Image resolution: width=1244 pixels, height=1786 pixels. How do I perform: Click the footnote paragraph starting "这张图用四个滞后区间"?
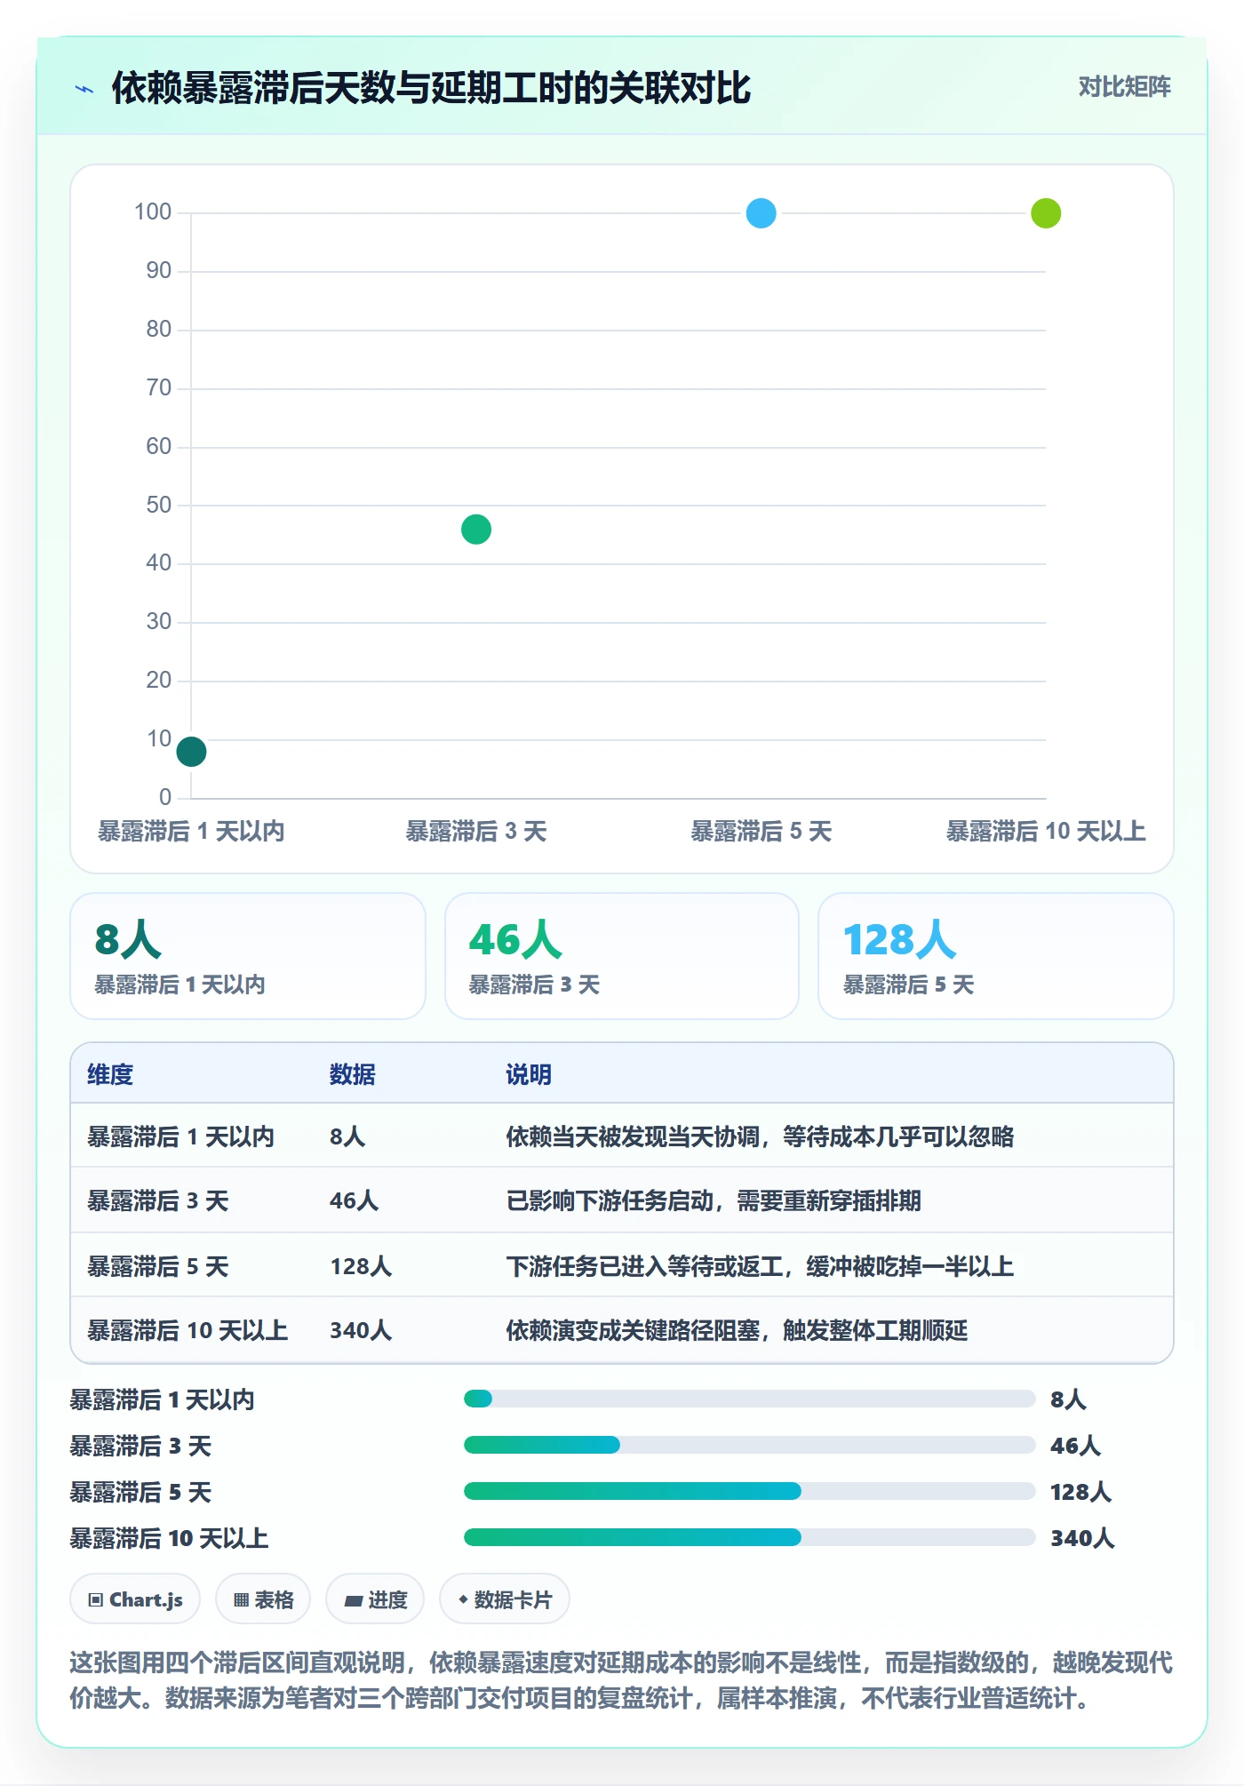click(x=622, y=1680)
